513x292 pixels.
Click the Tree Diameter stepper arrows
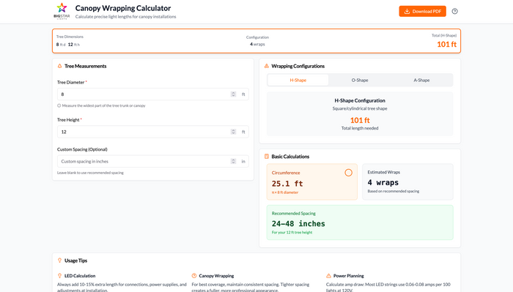point(233,94)
